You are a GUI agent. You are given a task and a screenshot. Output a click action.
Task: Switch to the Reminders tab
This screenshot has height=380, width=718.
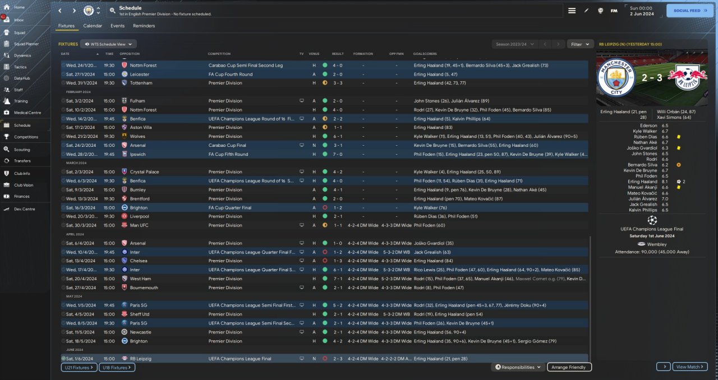pyautogui.click(x=144, y=26)
